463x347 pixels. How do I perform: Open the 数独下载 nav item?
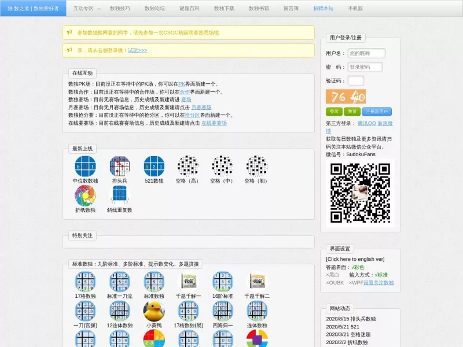pos(224,8)
